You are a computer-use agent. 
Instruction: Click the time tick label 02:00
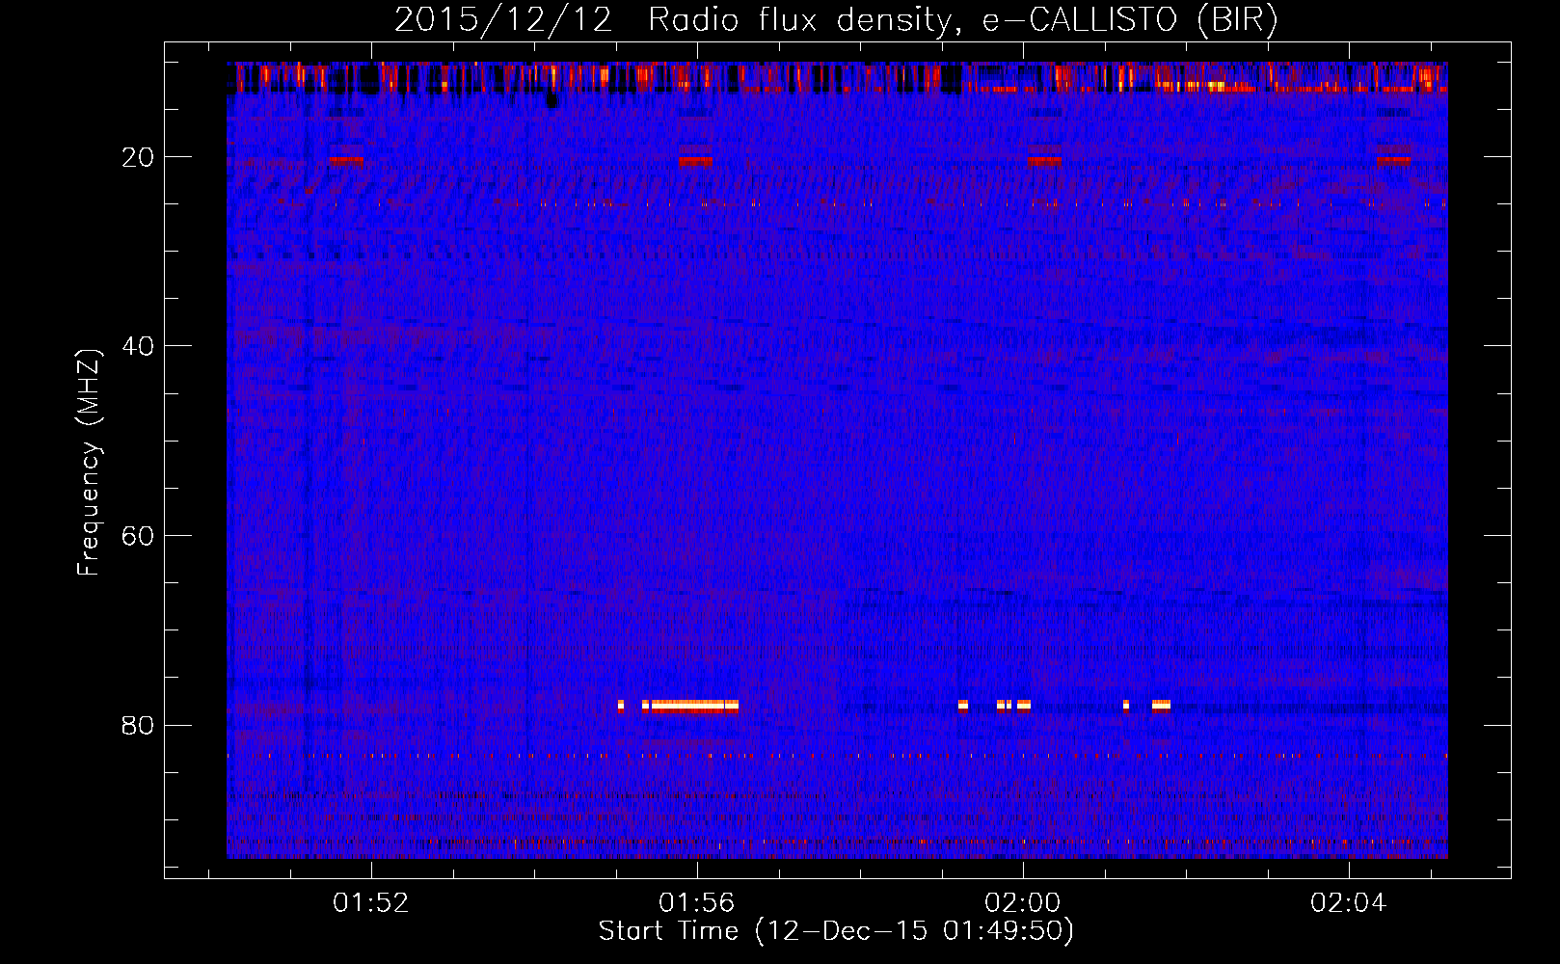(x=1022, y=903)
